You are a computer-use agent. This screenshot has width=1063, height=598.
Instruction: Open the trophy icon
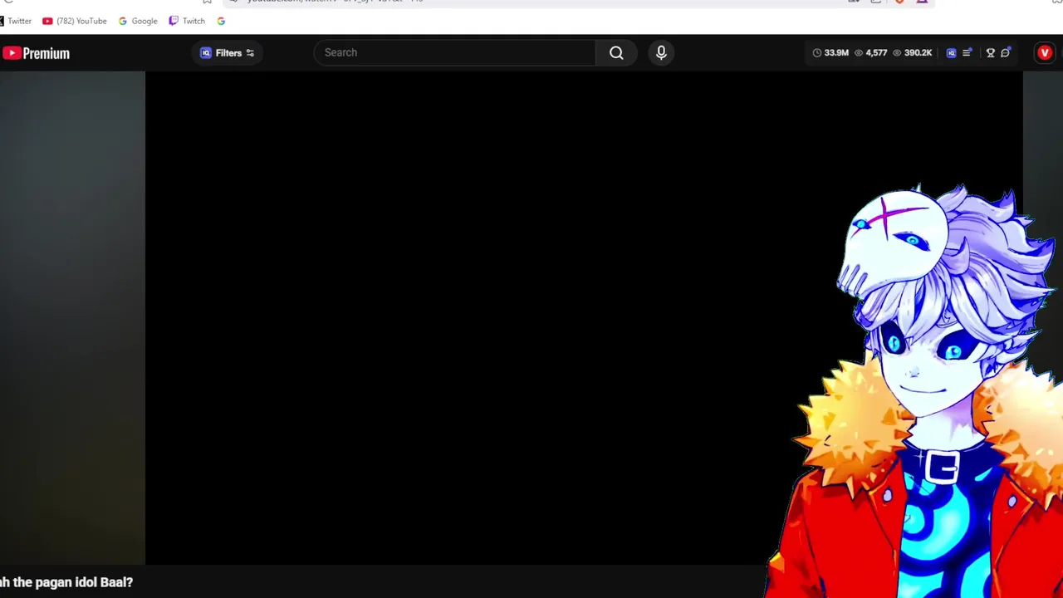(x=990, y=53)
